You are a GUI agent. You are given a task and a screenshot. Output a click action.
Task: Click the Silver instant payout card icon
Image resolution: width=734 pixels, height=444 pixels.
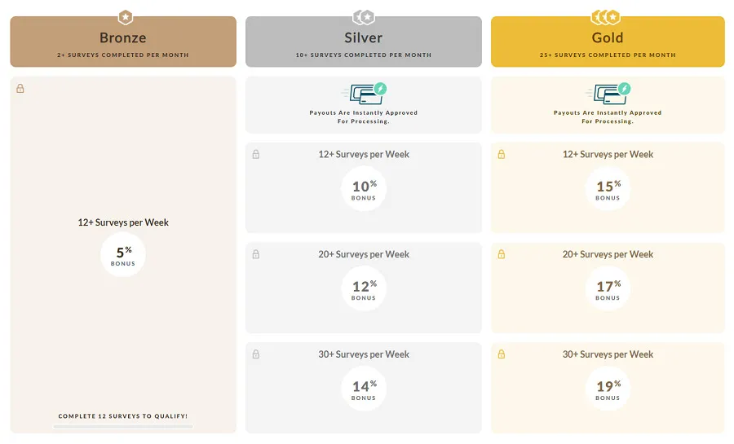coord(364,93)
